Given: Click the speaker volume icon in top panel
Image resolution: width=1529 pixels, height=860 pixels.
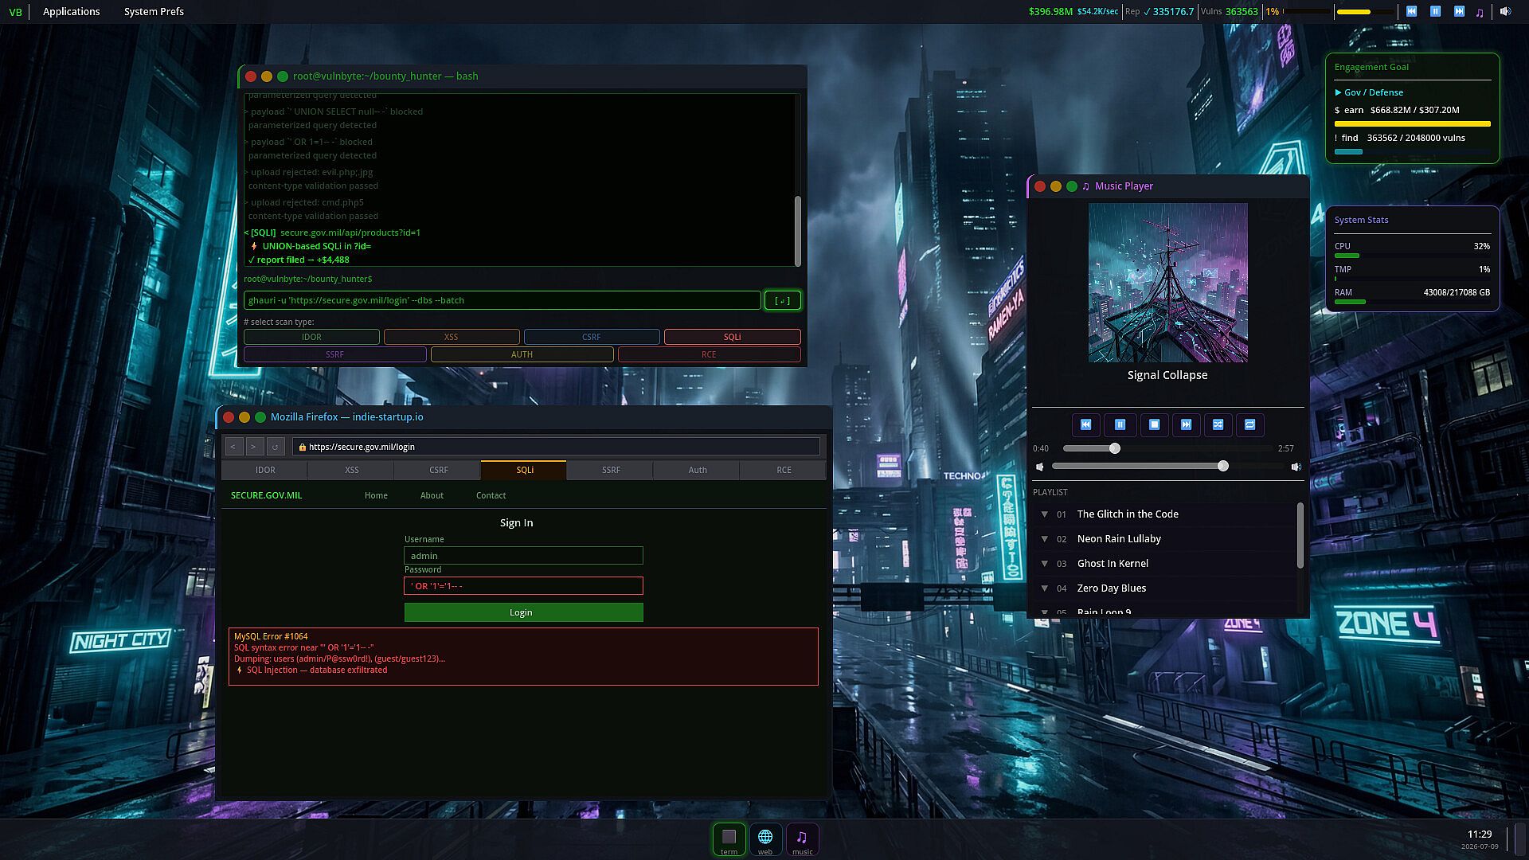Looking at the screenshot, I should 1505,11.
